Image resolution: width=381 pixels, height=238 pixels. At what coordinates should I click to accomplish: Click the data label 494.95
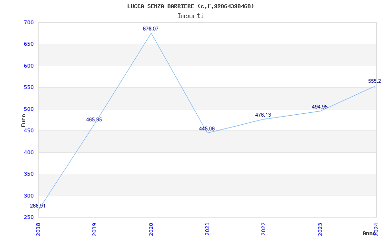click(320, 107)
